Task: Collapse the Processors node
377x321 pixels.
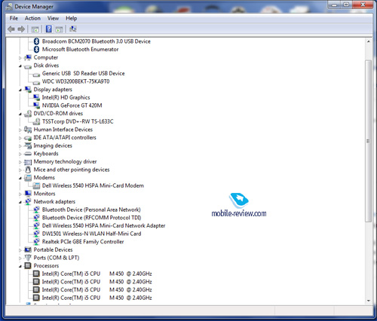Action: [20, 266]
